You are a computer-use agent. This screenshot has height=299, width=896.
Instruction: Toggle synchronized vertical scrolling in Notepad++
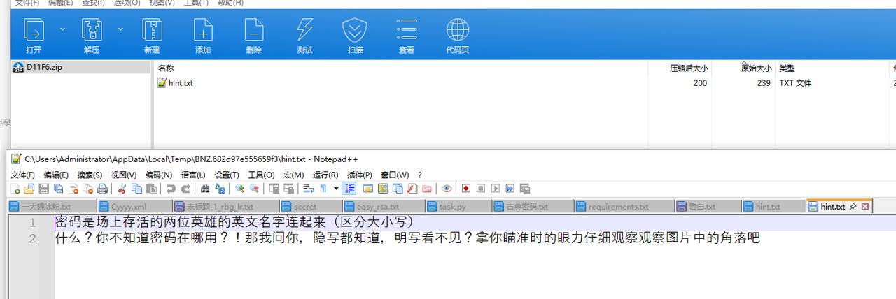point(274,189)
